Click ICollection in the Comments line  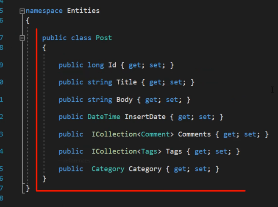pyautogui.click(x=114, y=134)
